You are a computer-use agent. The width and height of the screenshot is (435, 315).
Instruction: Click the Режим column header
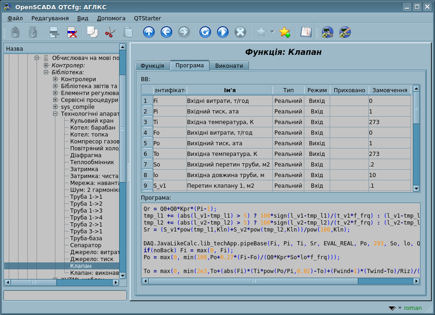(x=317, y=90)
